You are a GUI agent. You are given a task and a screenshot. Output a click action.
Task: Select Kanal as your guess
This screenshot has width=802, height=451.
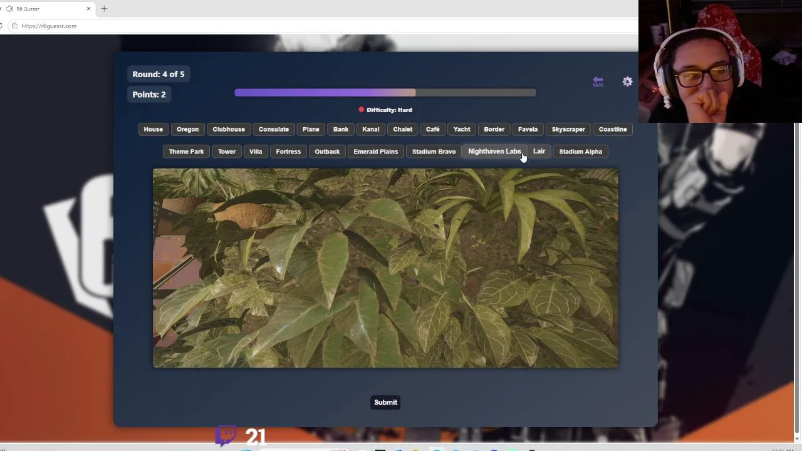(371, 129)
